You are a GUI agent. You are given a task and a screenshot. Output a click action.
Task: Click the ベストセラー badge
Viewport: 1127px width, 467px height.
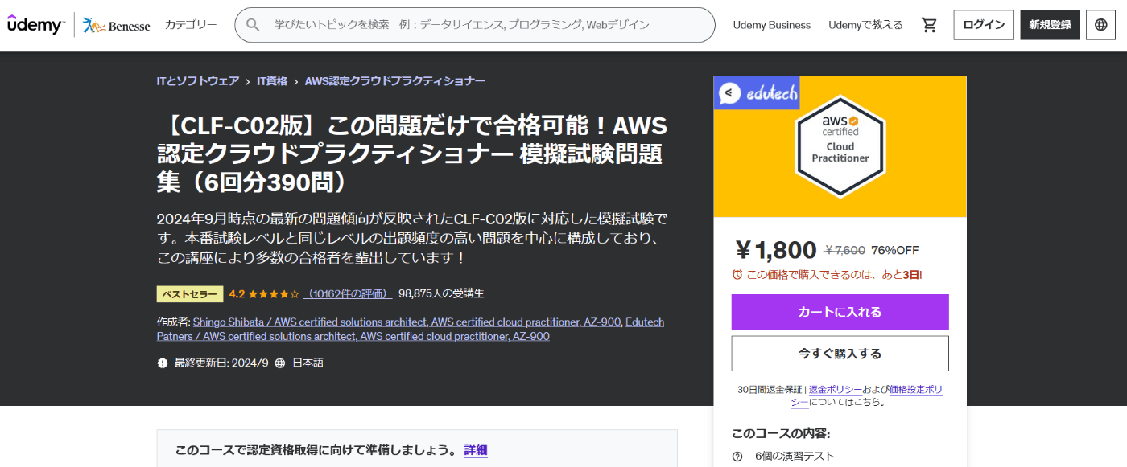click(x=190, y=293)
